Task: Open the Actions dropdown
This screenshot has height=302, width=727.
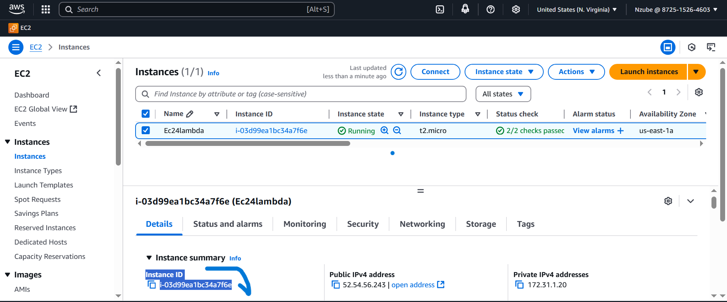Action: click(576, 72)
